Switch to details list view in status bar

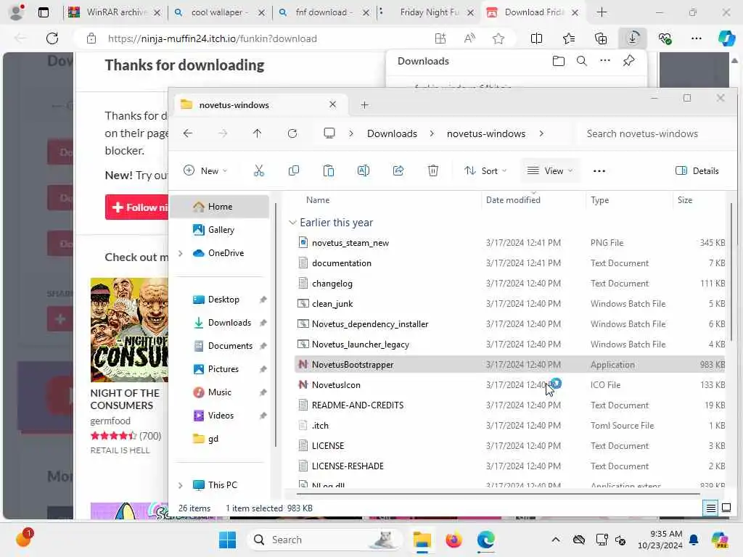tap(711, 508)
